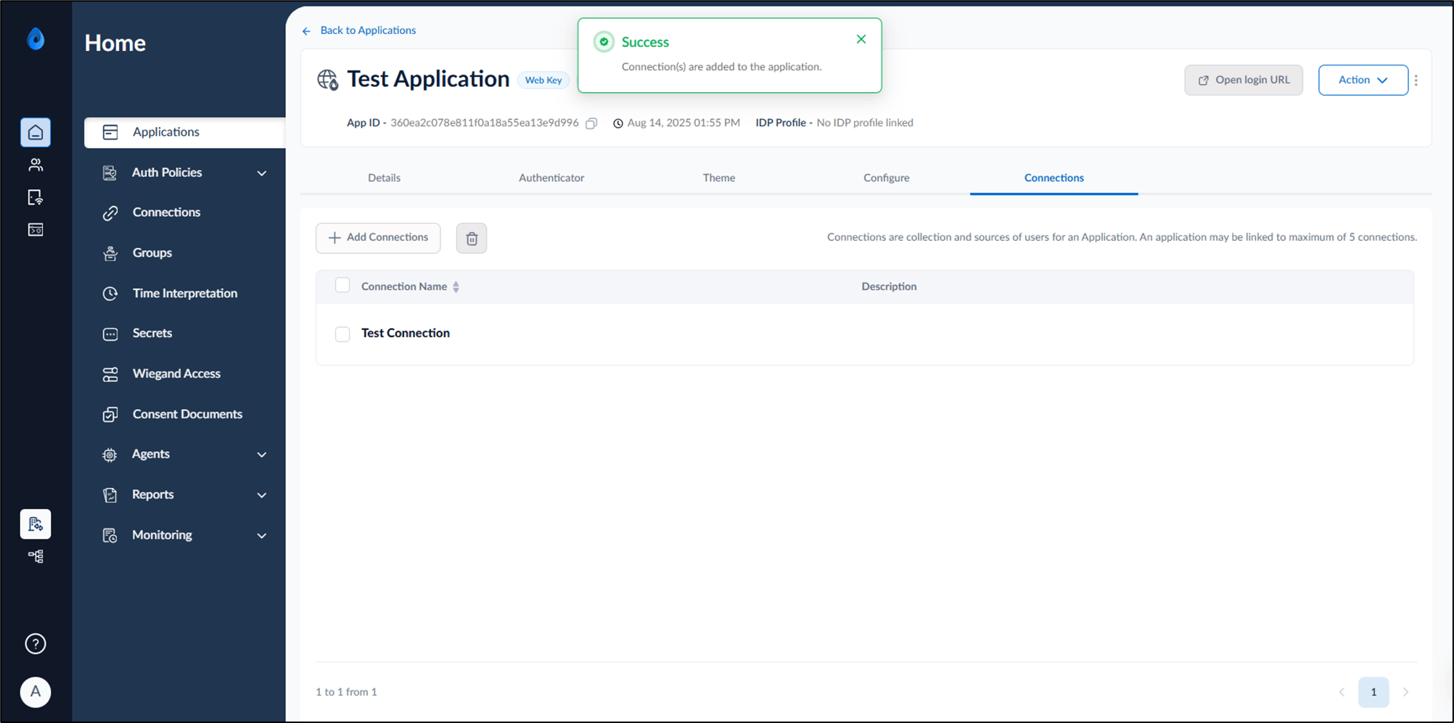Click the device enrollment icon in left rail
This screenshot has height=723, width=1454.
36,197
